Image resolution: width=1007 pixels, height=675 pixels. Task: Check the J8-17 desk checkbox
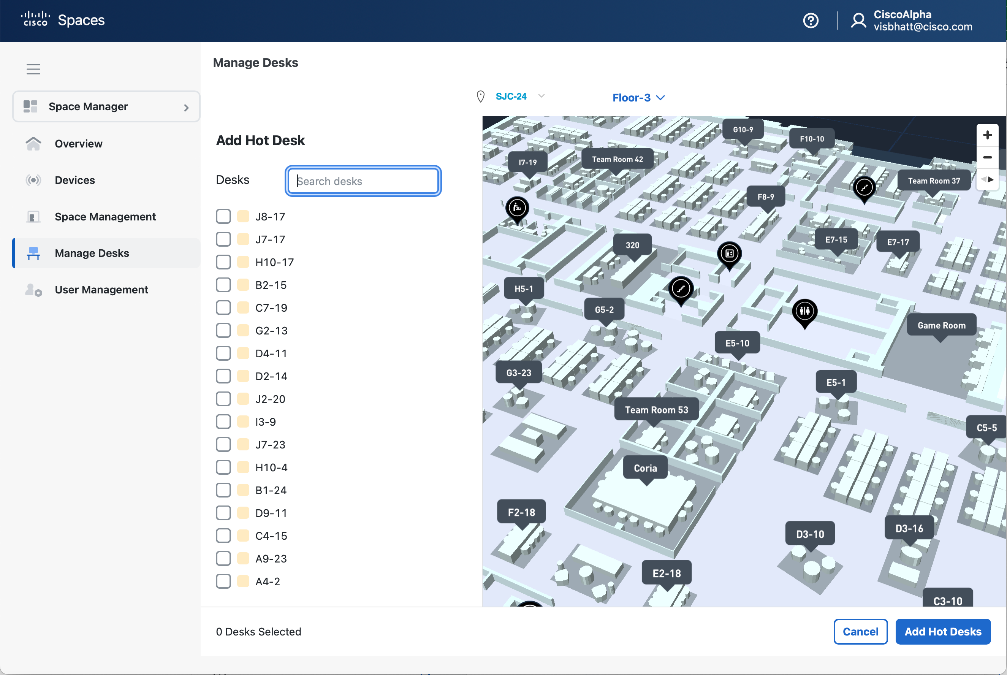(223, 216)
